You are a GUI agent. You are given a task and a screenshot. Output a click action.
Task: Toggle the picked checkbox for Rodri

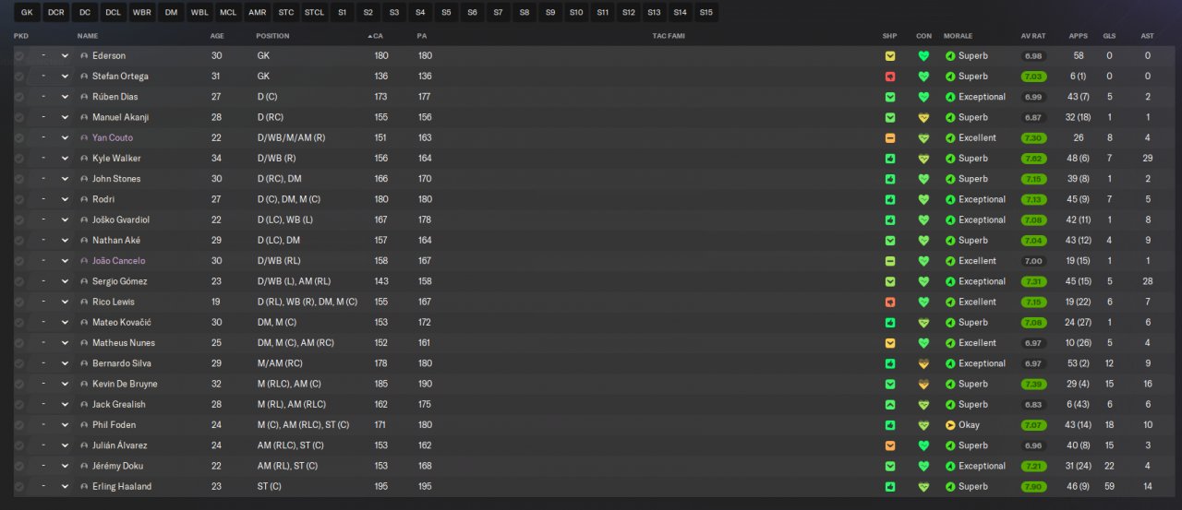[x=18, y=199]
